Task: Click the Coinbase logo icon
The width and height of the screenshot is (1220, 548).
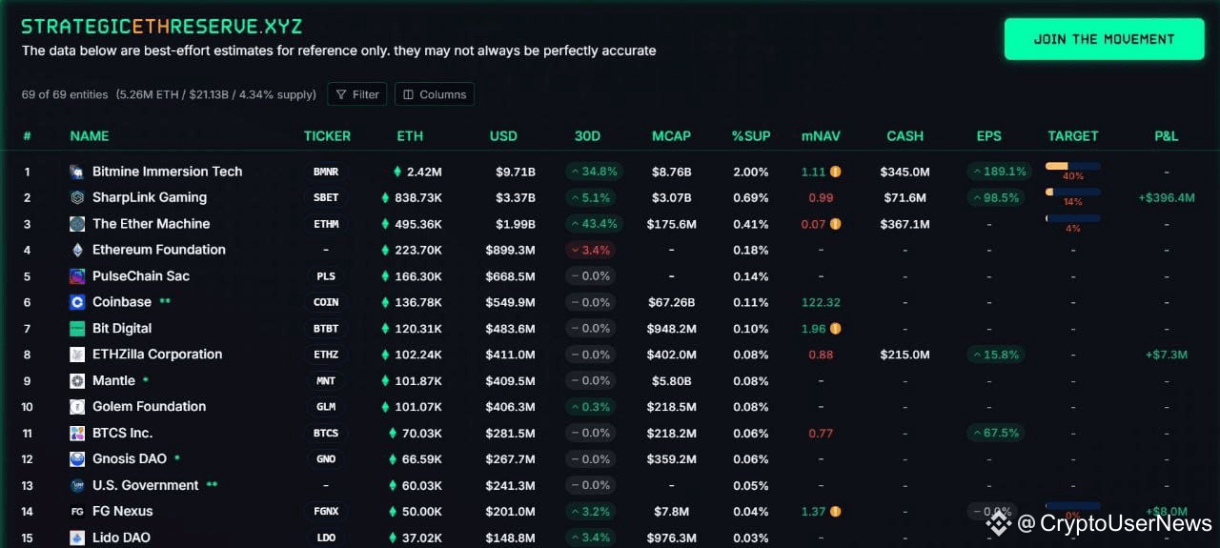Action: [x=77, y=302]
